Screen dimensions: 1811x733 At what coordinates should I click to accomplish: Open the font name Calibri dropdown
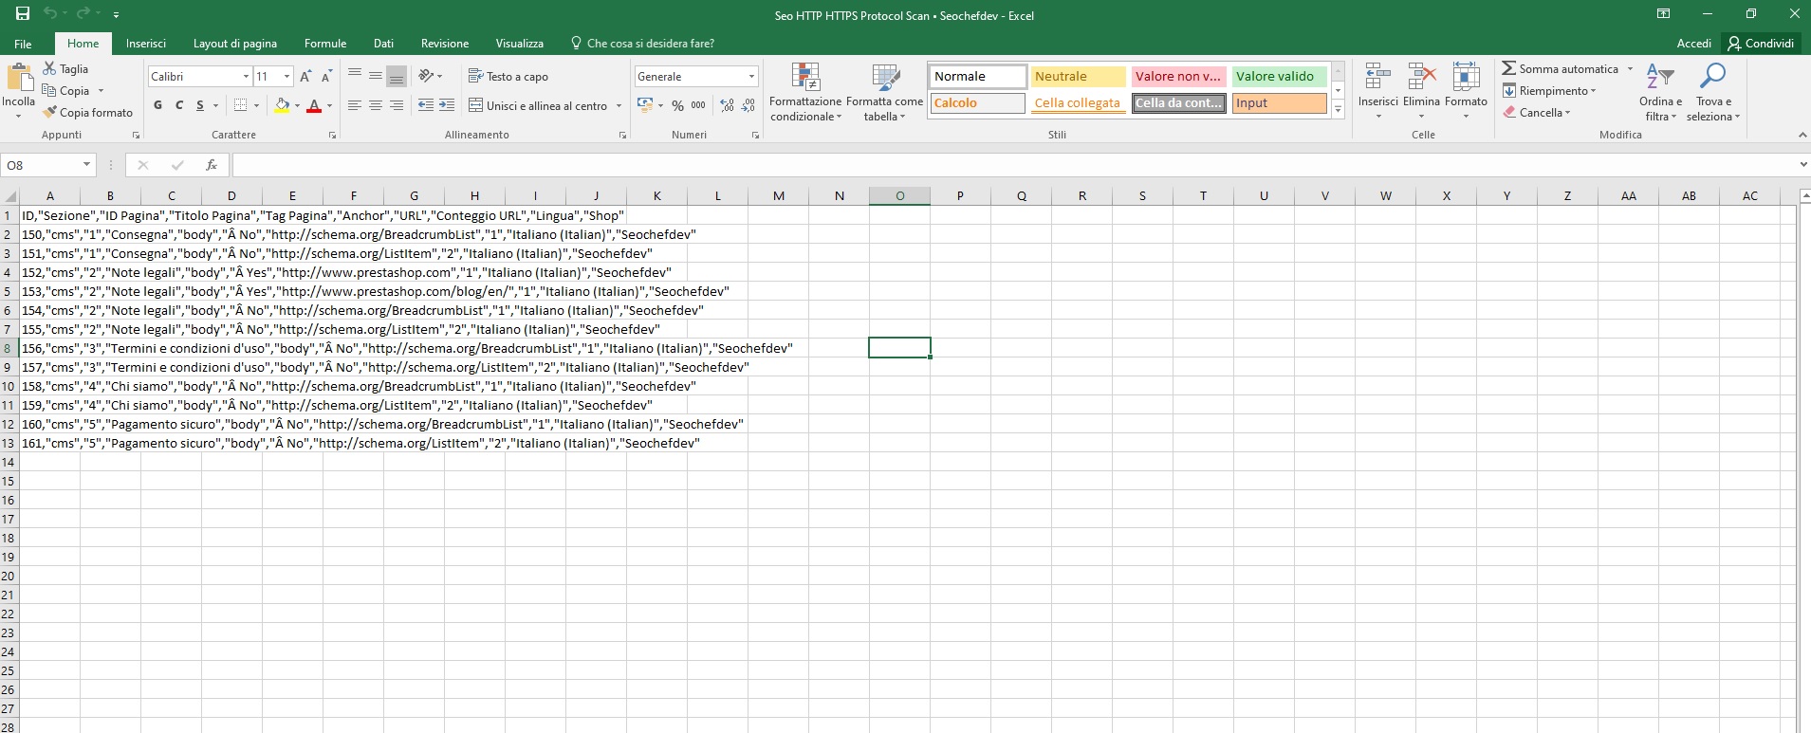246,76
